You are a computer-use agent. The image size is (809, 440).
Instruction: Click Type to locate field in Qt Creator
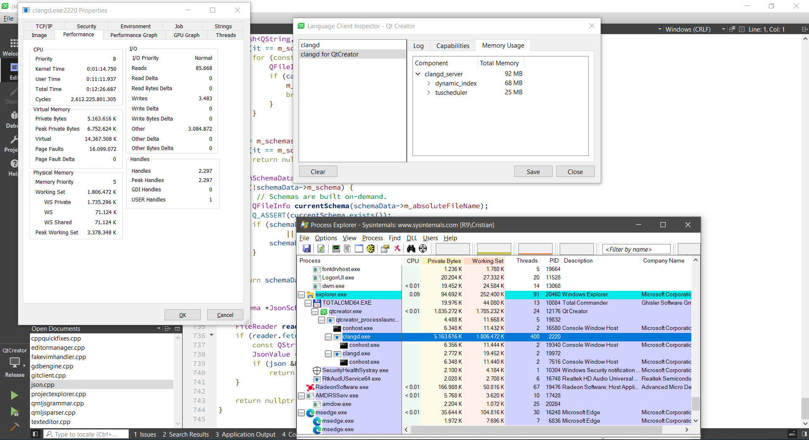pos(86,434)
